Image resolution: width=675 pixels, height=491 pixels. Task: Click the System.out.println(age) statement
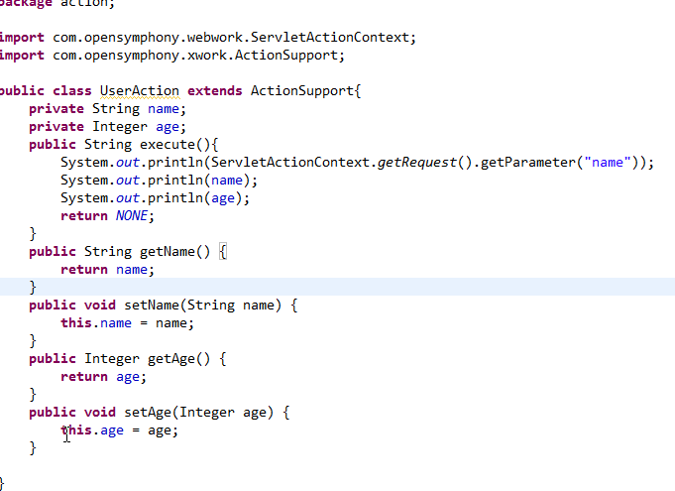click(x=155, y=198)
